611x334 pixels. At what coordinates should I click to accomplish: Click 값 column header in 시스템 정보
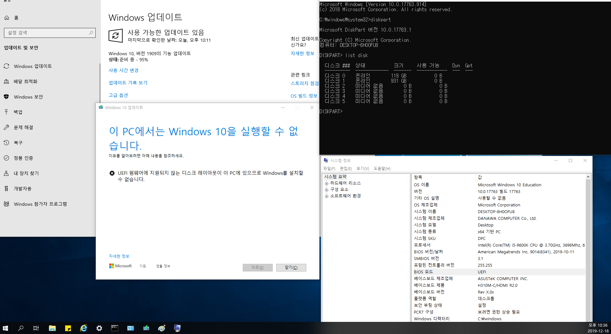531,177
